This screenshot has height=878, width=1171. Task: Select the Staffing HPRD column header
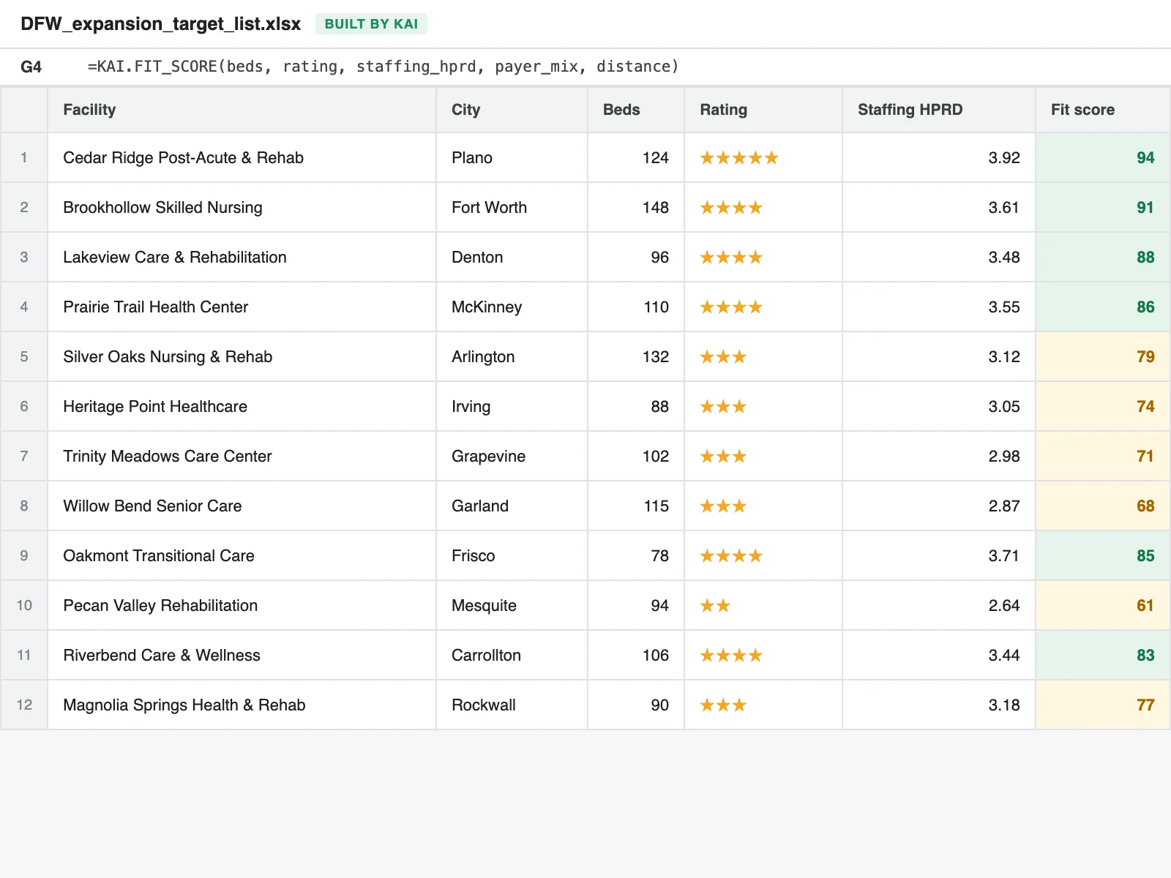(939, 110)
